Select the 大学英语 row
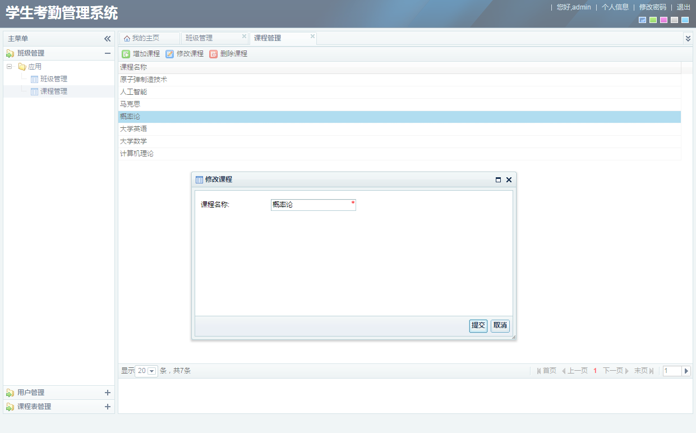This screenshot has height=433, width=696. (399, 129)
